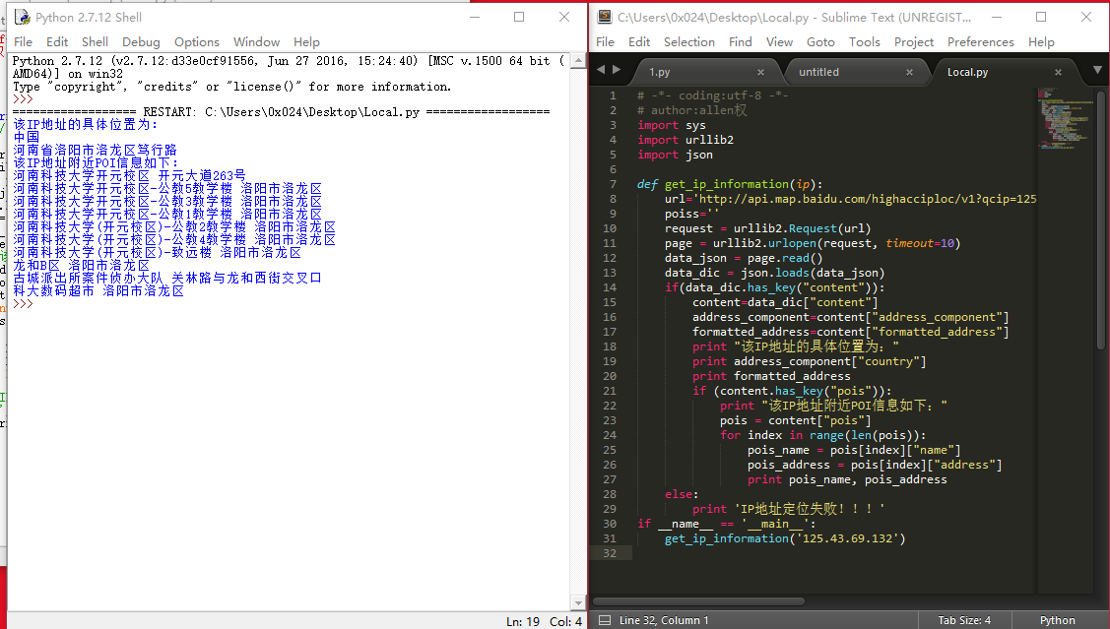
Task: Go to previous tab with left arrow
Action: click(x=601, y=69)
